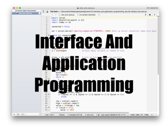Go to next document with forward arrow
This screenshot has height=126, width=168.
[56, 15]
